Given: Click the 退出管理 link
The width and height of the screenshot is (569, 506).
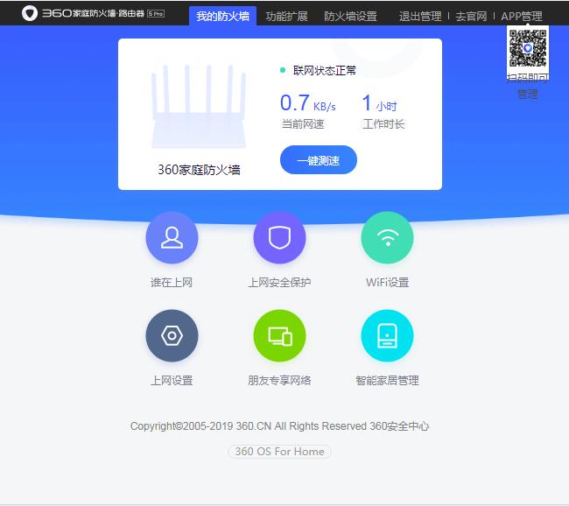Looking at the screenshot, I should tap(420, 17).
